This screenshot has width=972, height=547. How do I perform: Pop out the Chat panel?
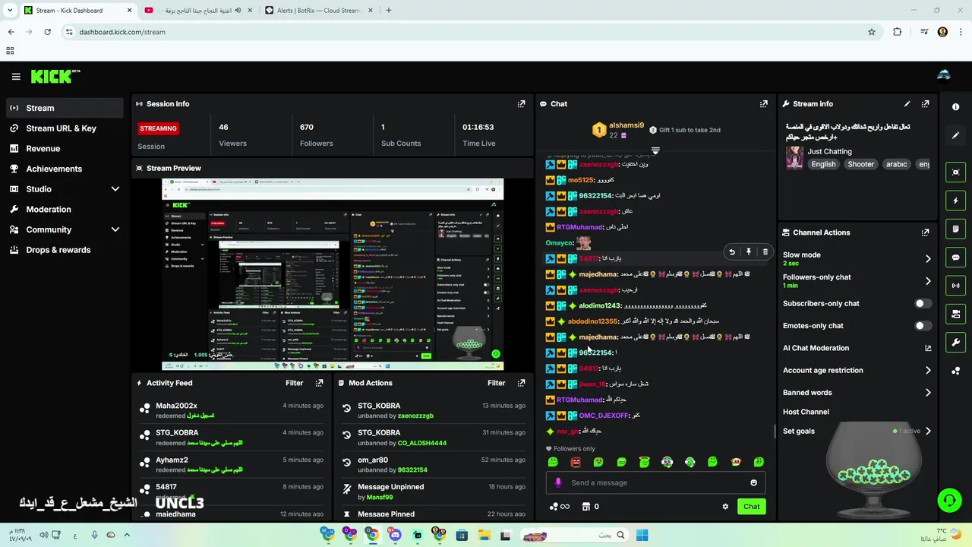click(764, 104)
